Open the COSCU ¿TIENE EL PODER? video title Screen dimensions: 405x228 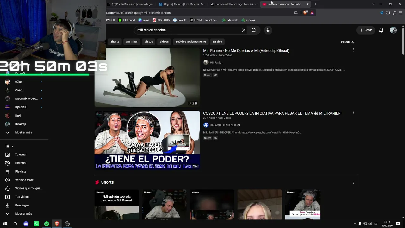tap(272, 113)
